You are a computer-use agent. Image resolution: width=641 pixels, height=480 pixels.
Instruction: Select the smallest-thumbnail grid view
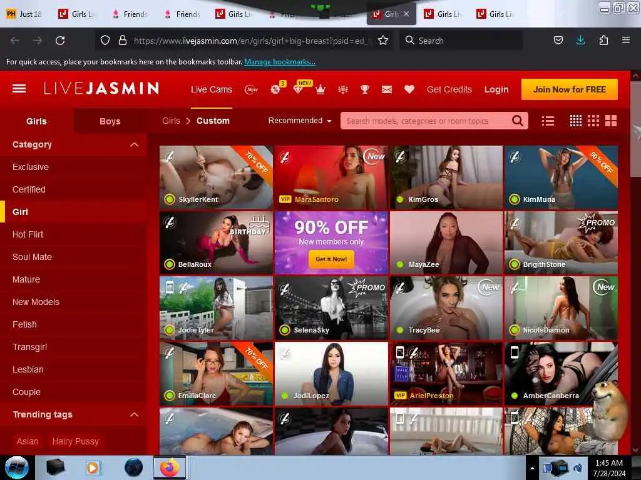576,121
